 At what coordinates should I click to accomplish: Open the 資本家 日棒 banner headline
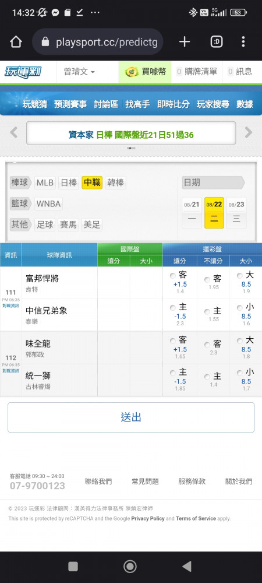[x=131, y=135]
